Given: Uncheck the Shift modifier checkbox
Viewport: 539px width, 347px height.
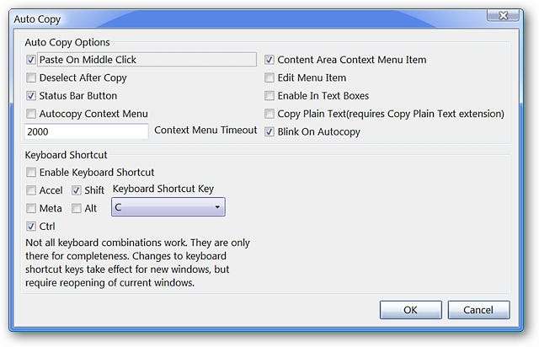Looking at the screenshot, I should pos(77,190).
